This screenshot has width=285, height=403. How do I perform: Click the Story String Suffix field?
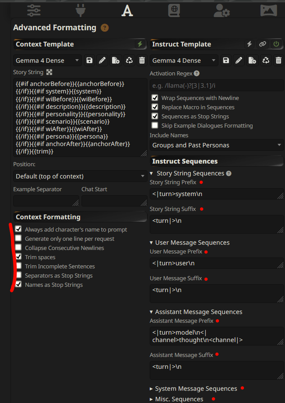pos(217,224)
